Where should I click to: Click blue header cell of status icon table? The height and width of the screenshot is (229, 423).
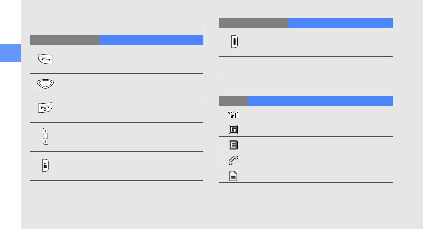click(320, 101)
